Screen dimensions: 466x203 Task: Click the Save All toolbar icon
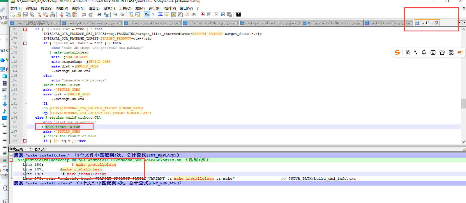click(x=32, y=15)
